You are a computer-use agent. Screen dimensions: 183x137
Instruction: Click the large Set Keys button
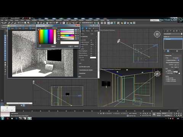[154, 114]
